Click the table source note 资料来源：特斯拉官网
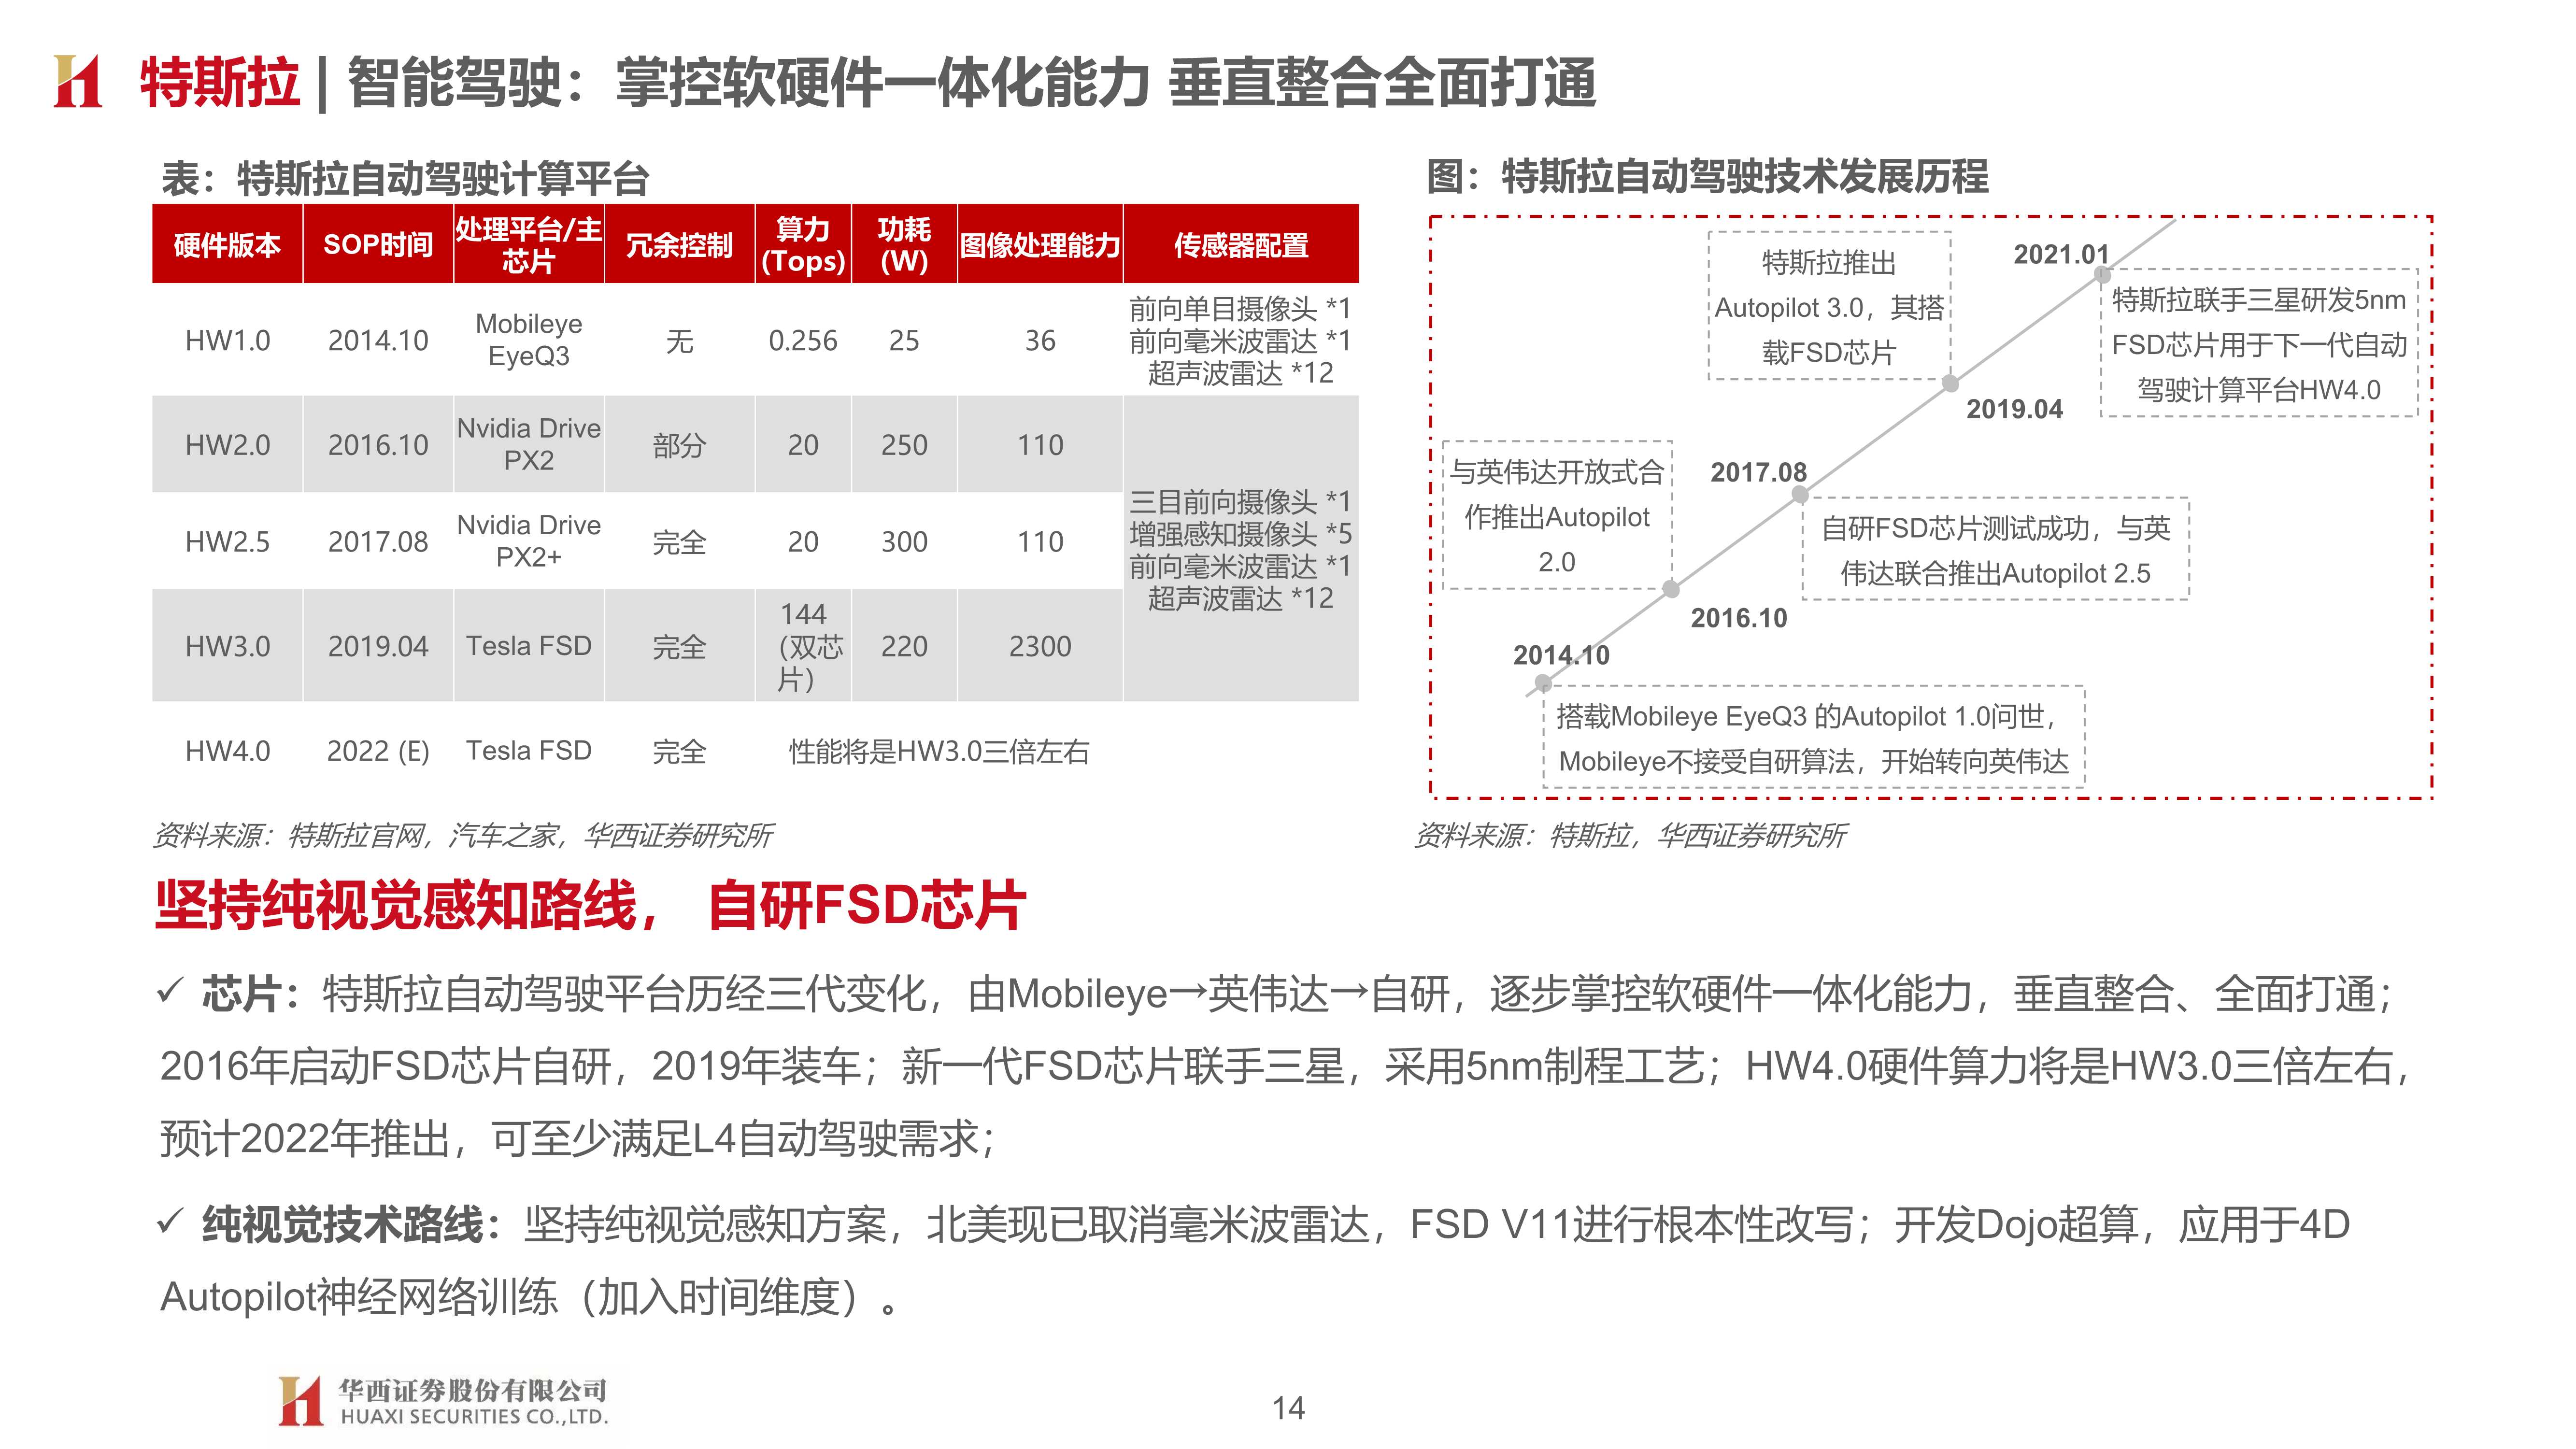The width and height of the screenshot is (2576, 1449). pos(463,835)
